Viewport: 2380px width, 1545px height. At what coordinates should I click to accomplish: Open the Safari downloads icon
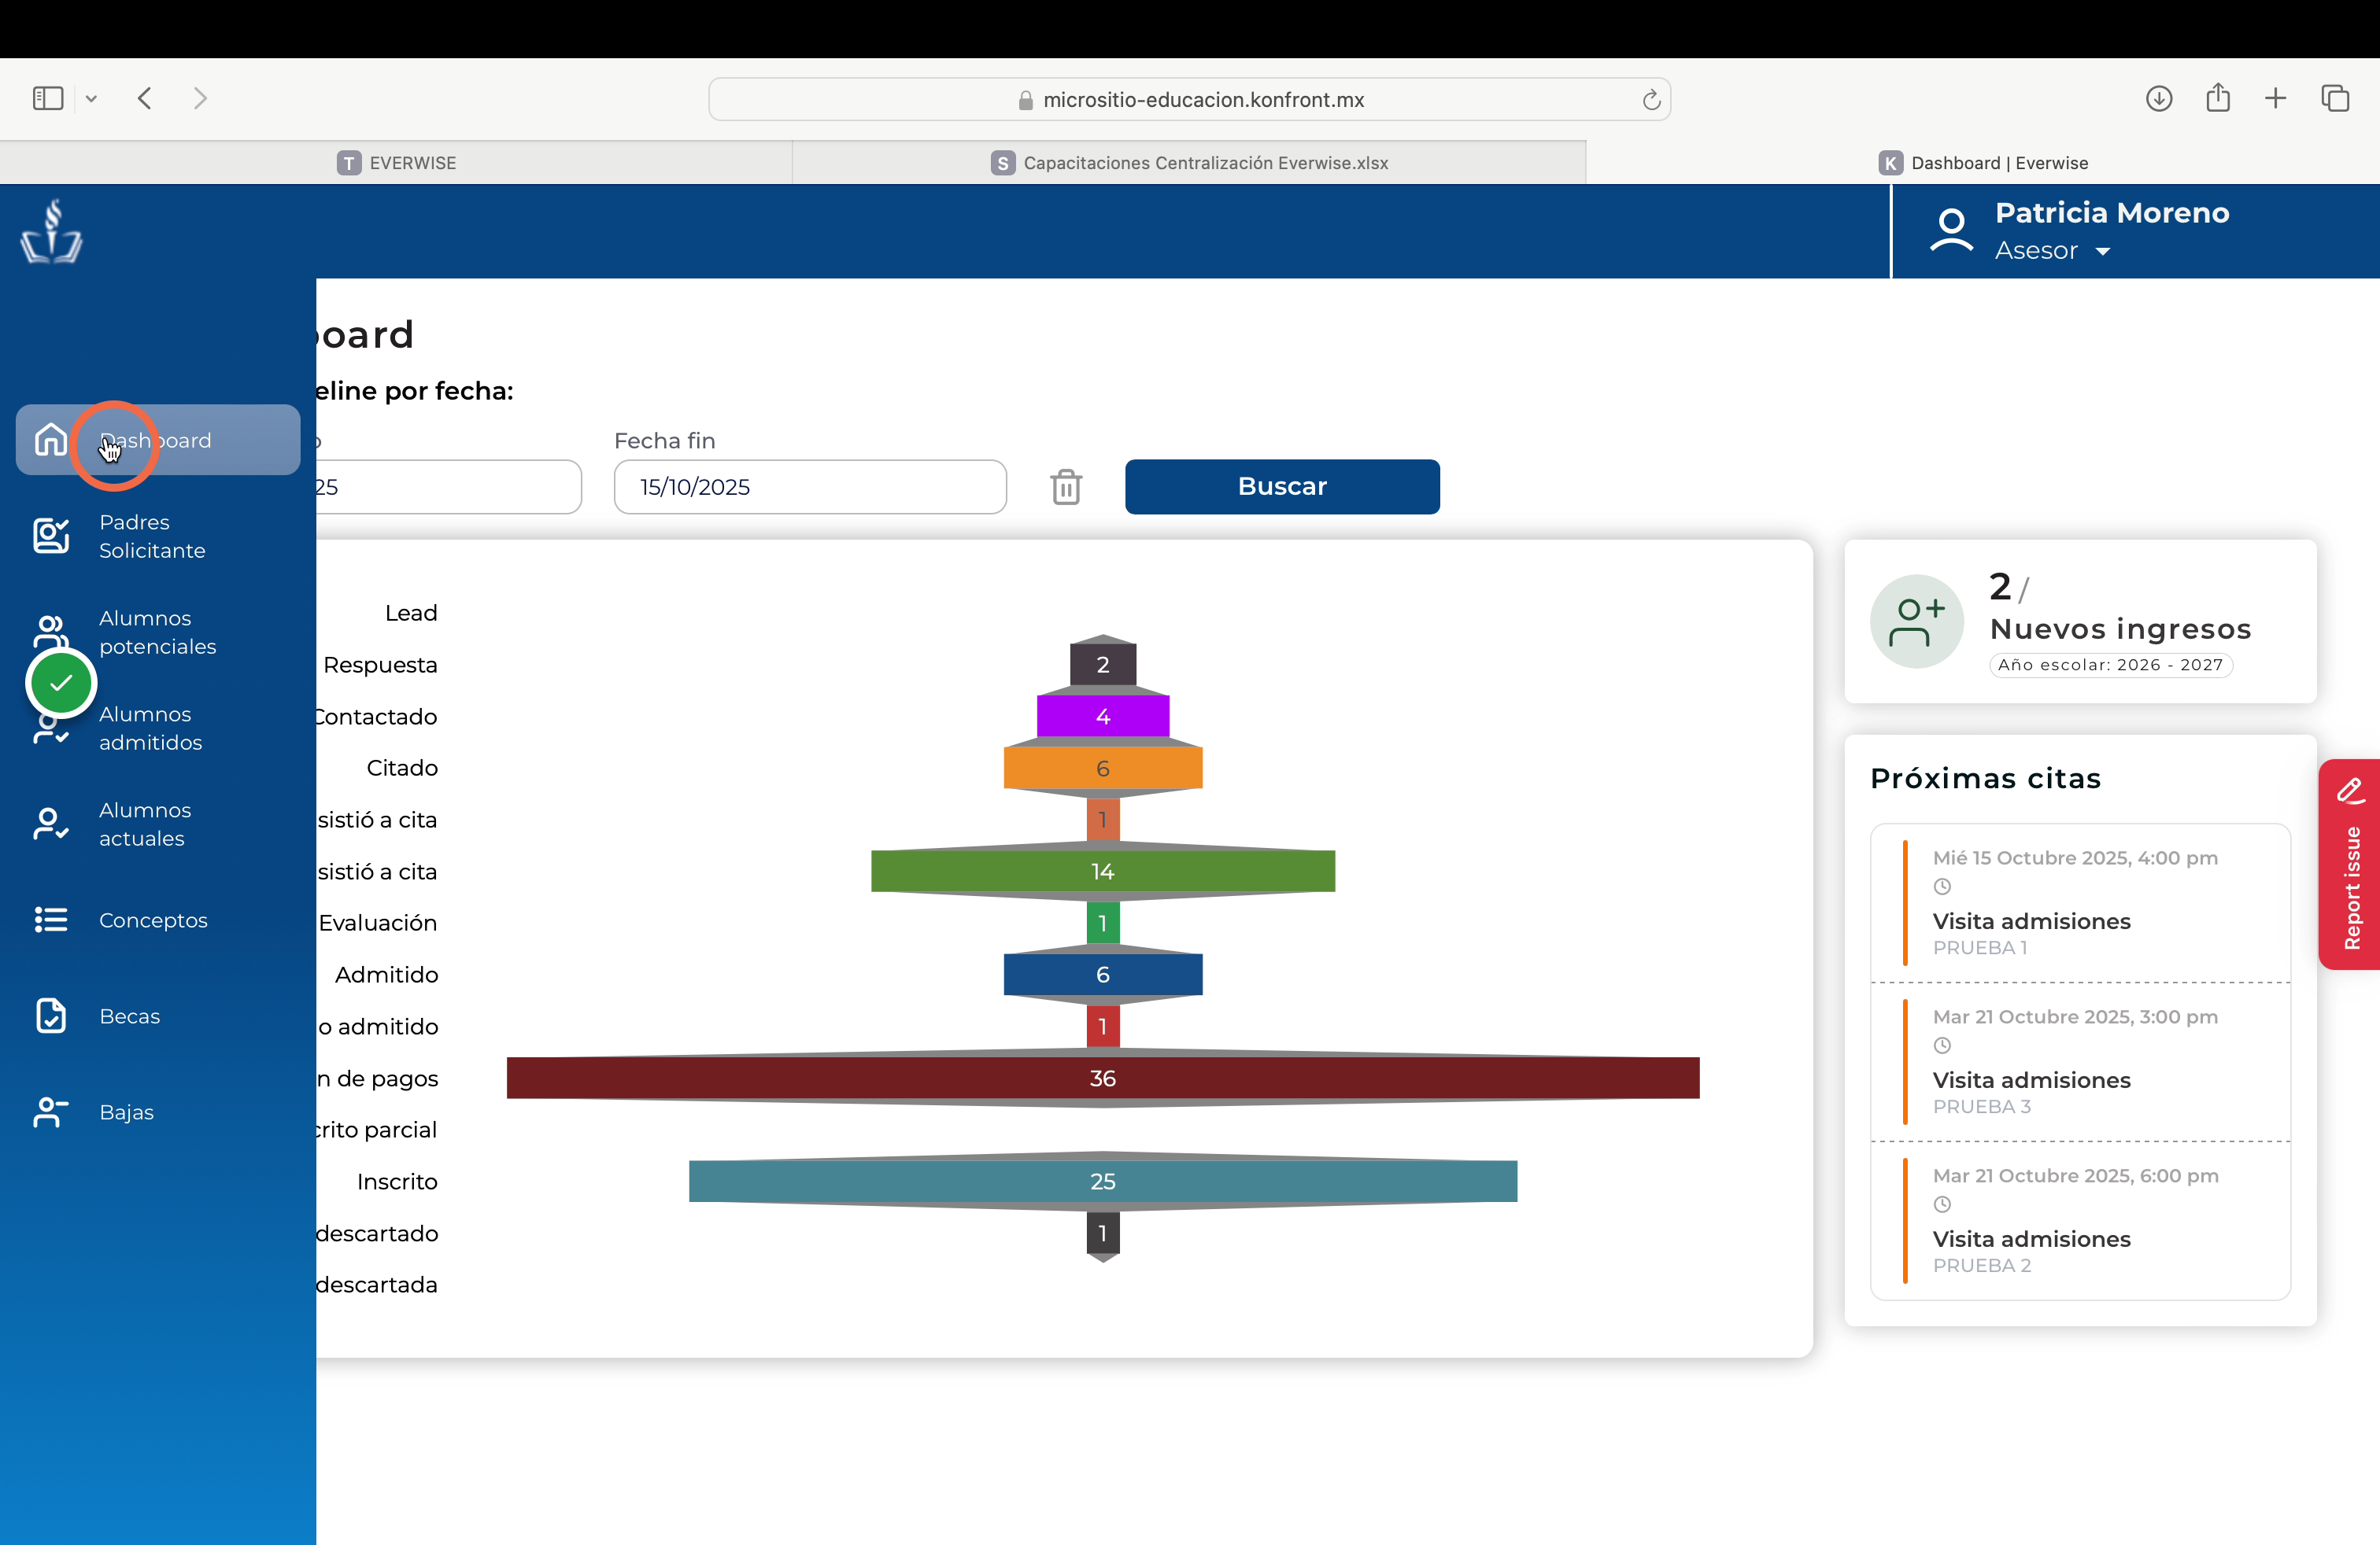tap(2159, 98)
